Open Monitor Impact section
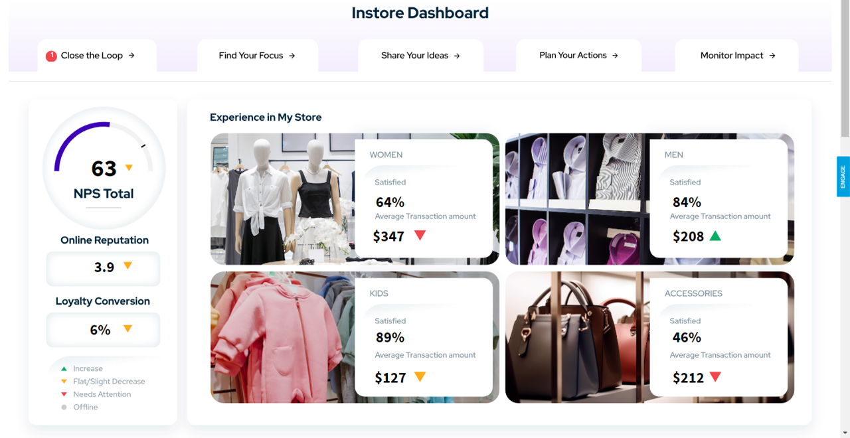The height and width of the screenshot is (438, 850). [x=737, y=56]
